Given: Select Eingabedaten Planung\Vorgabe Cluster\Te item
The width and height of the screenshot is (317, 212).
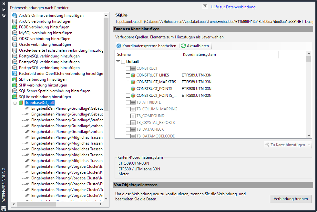Looking at the screenshot, I should pos(67,190).
